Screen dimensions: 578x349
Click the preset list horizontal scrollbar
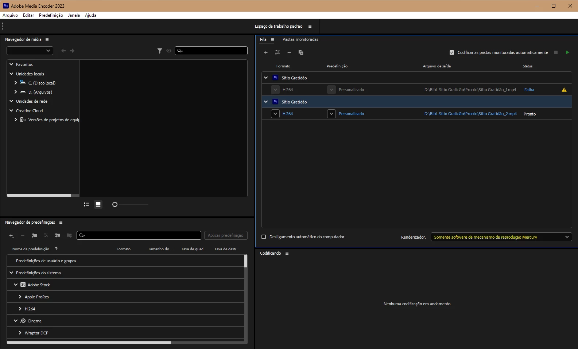[x=89, y=342]
